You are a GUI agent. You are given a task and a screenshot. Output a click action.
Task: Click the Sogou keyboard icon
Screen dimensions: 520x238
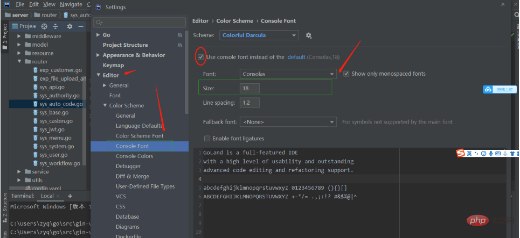(498, 153)
